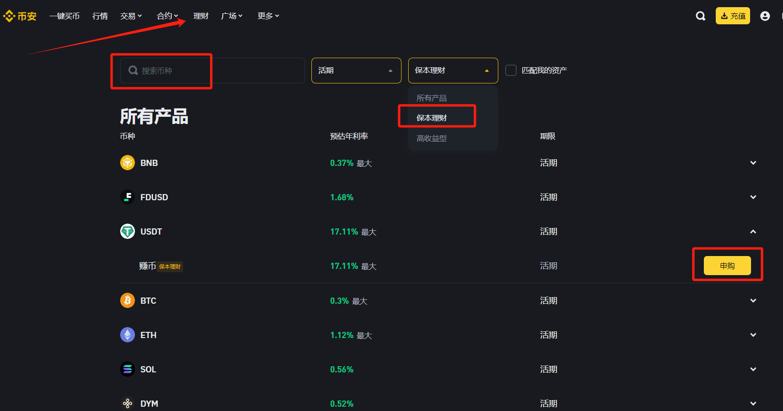
Task: Click the 所有产品 page heading
Action: point(154,116)
